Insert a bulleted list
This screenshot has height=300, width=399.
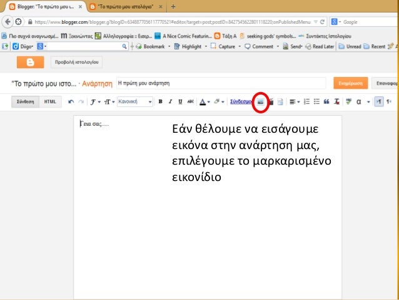tap(316, 101)
